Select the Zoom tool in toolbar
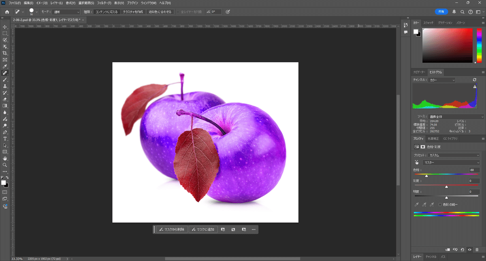 pyautogui.click(x=5, y=165)
